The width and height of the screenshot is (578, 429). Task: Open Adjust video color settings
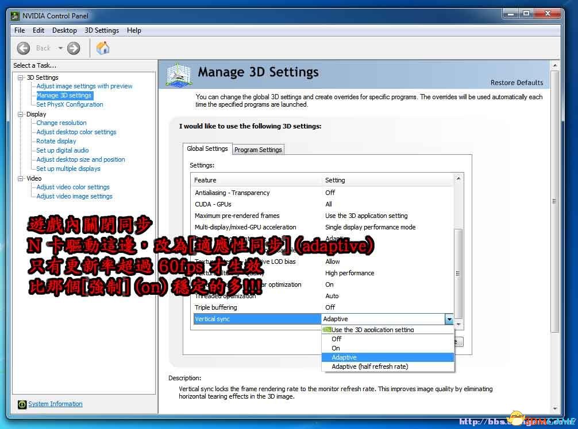click(x=73, y=188)
